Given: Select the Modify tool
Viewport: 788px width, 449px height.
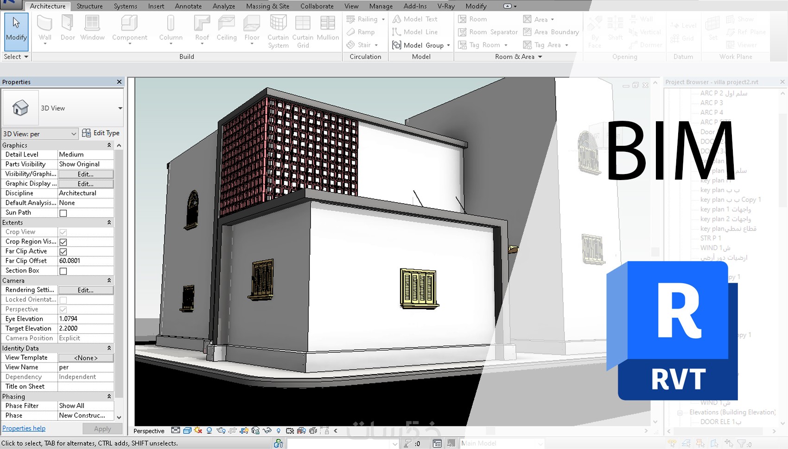Looking at the screenshot, I should point(16,31).
